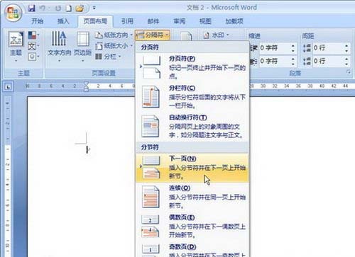This screenshot has height=257, width=355.
Task: Choose Next Page (下一页) section break
Action: 192,168
